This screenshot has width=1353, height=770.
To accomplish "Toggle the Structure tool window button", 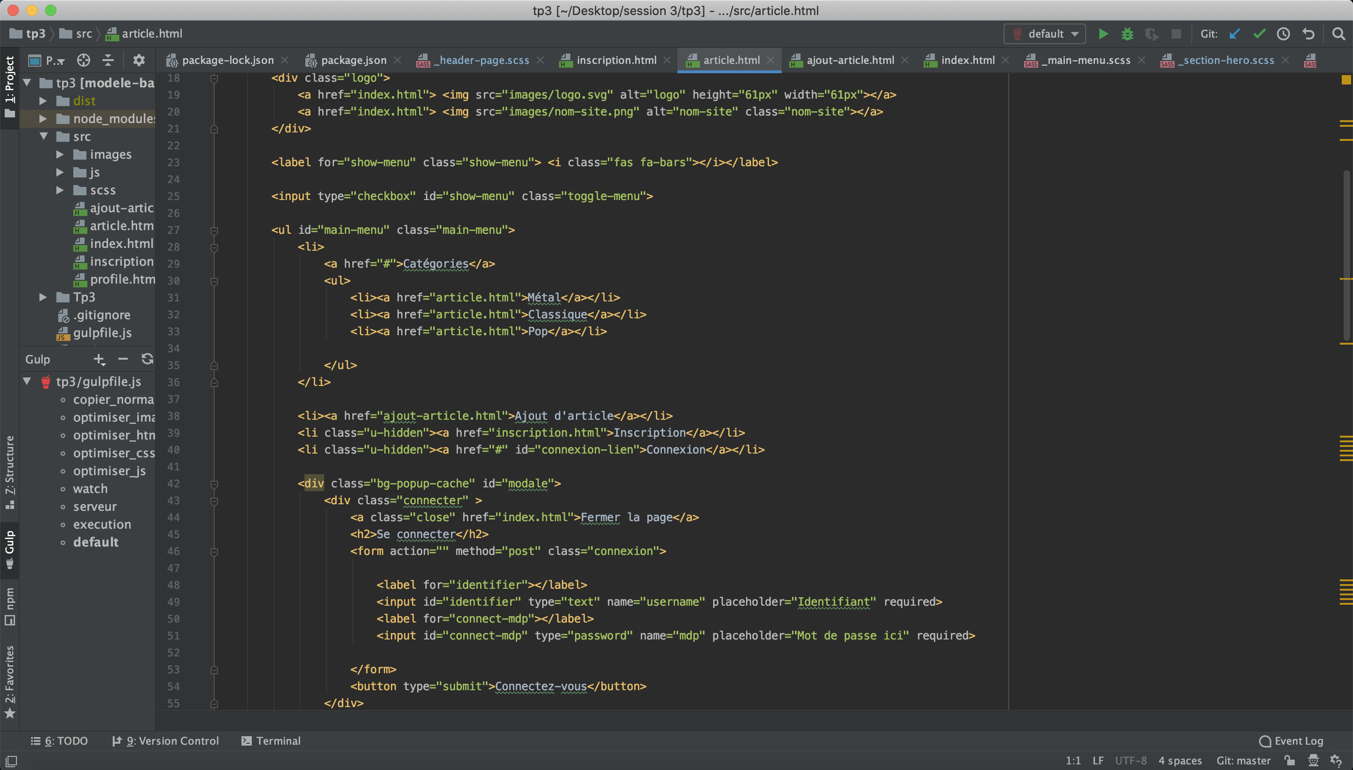I will pos(9,470).
